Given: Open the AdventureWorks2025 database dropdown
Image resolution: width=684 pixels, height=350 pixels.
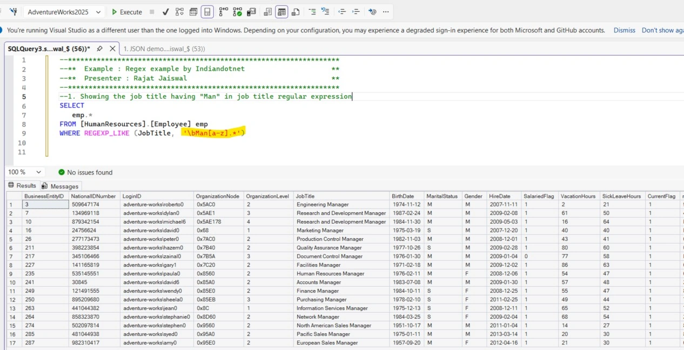Looking at the screenshot, I should pyautogui.click(x=64, y=12).
